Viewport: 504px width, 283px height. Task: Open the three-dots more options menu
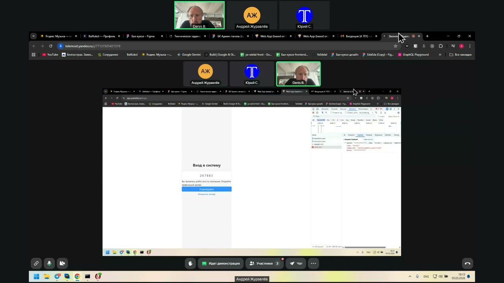(x=313, y=263)
